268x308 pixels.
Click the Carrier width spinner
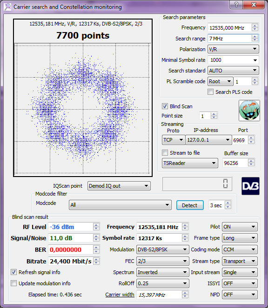pyautogui.click(x=185, y=295)
